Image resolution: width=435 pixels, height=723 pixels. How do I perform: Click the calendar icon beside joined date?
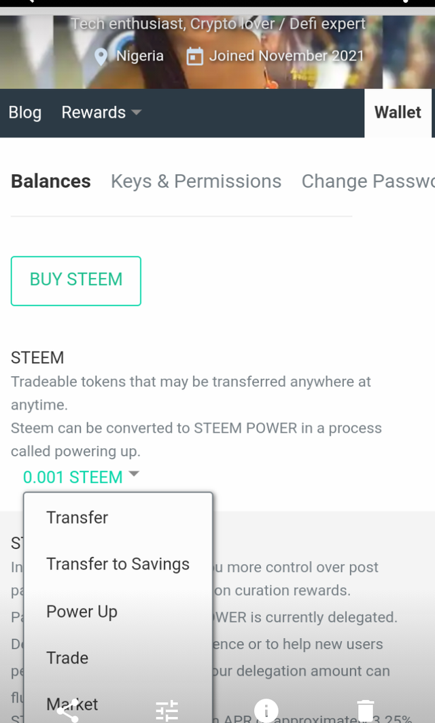click(x=195, y=56)
